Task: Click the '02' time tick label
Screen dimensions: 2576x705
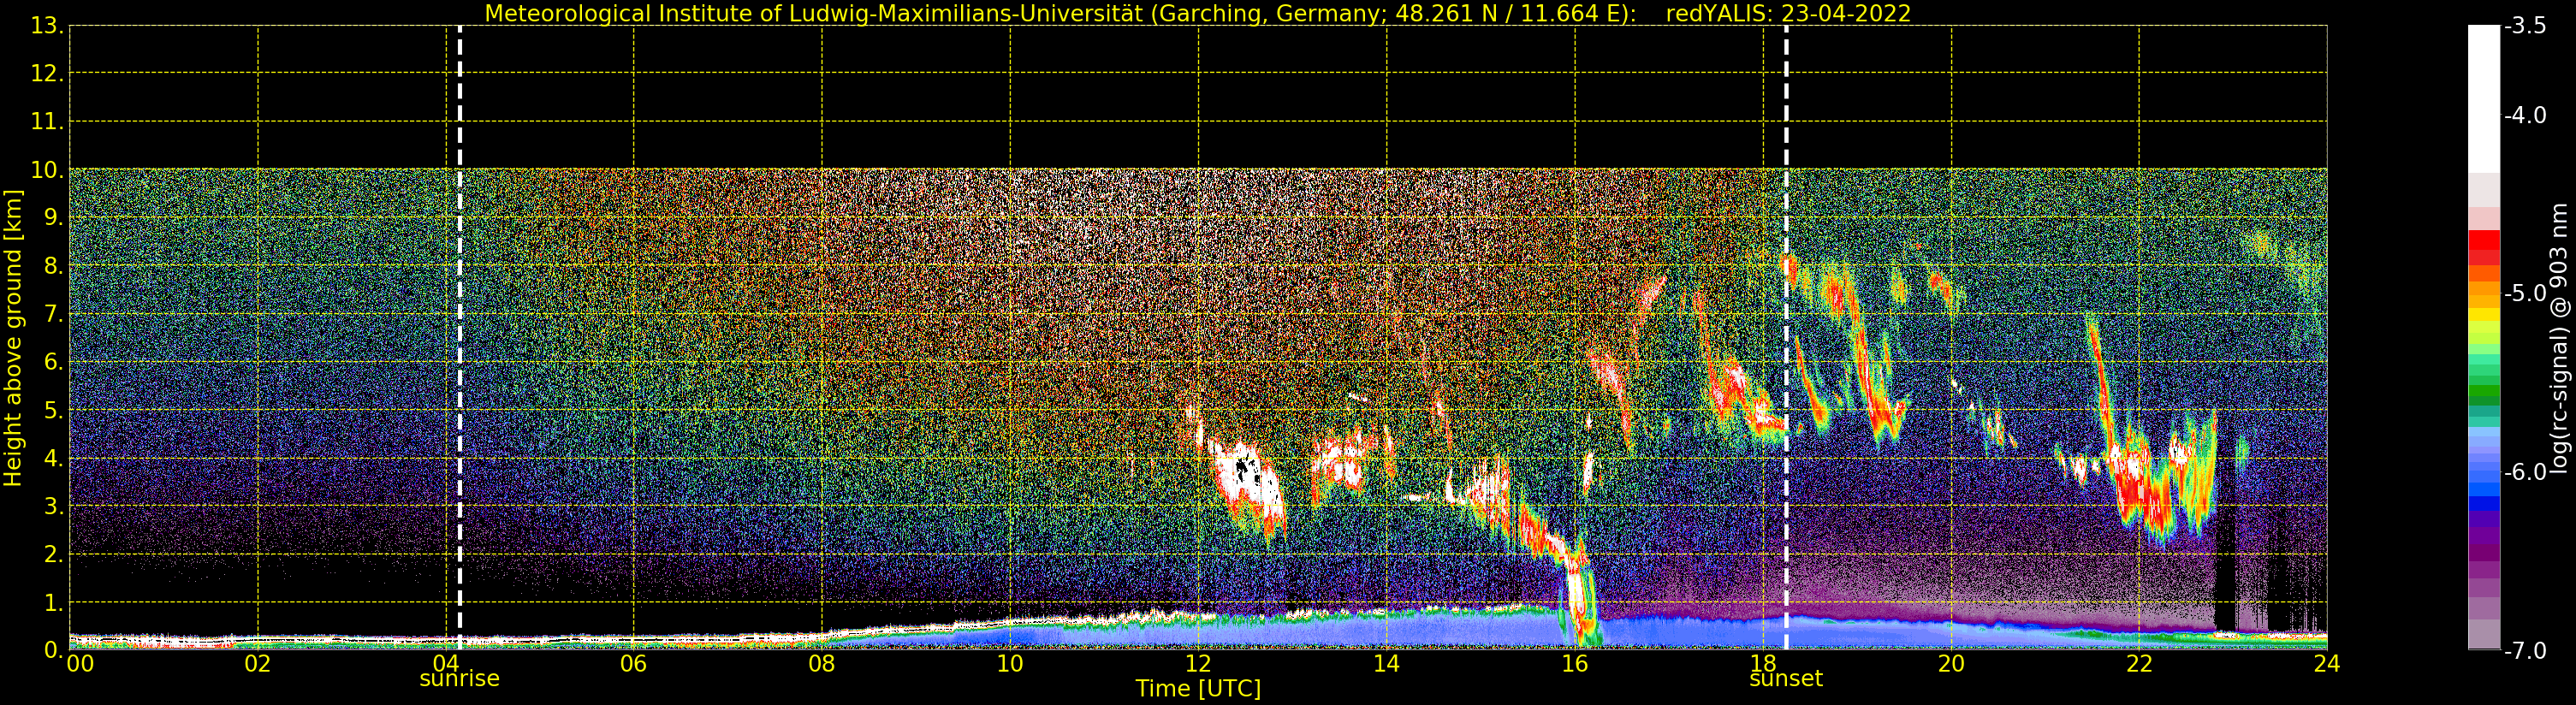Action: click(258, 663)
